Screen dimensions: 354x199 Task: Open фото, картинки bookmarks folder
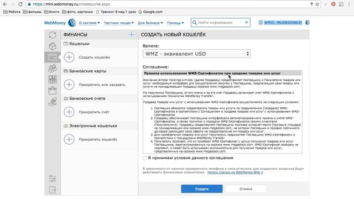click(77, 12)
